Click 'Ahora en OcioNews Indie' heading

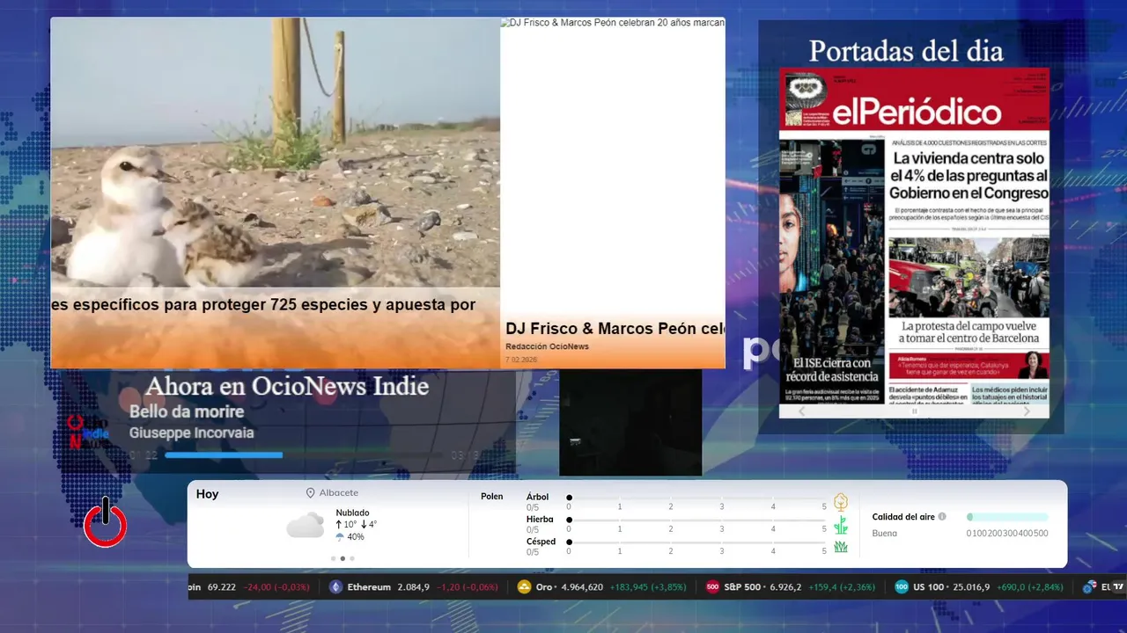coord(287,386)
